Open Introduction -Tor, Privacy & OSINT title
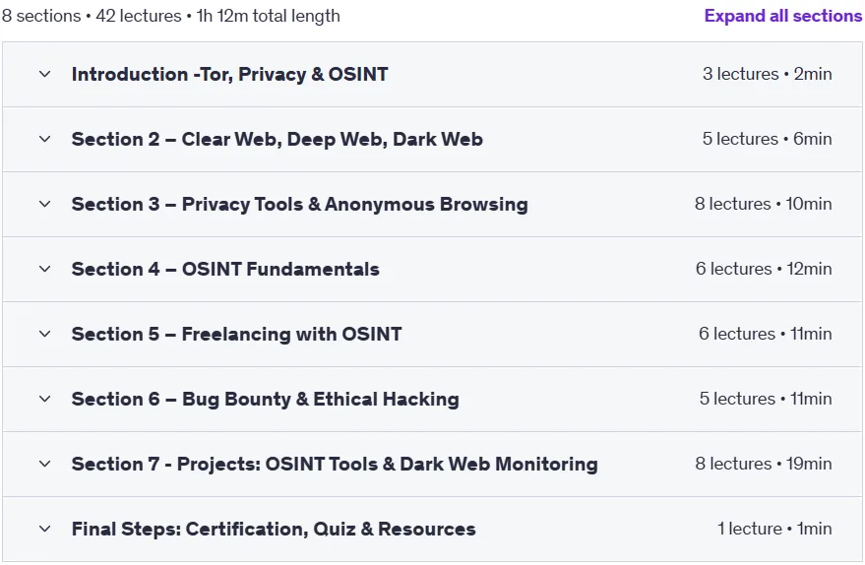The width and height of the screenshot is (865, 565). [229, 74]
